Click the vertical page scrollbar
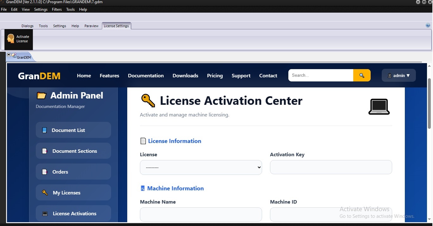 click(430, 104)
